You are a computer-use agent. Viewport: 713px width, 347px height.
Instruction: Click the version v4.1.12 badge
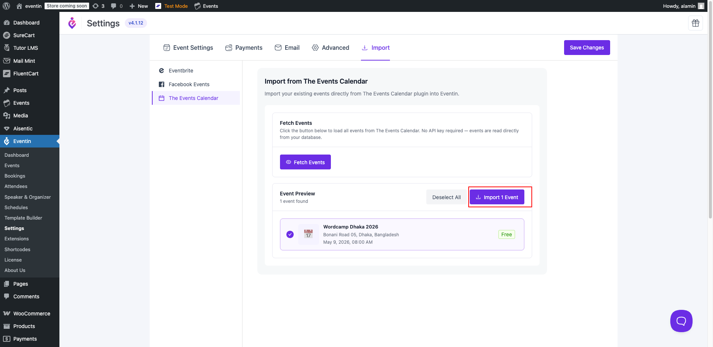(x=136, y=23)
